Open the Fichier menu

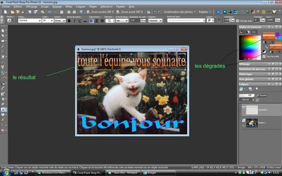(x=6, y=7)
